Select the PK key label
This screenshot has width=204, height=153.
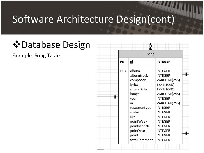(122, 62)
